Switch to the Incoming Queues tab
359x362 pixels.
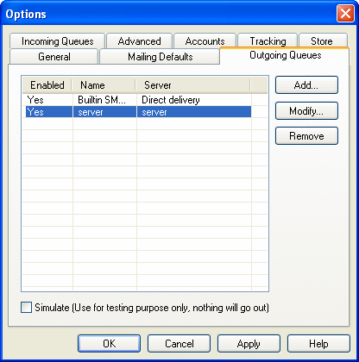tap(57, 41)
